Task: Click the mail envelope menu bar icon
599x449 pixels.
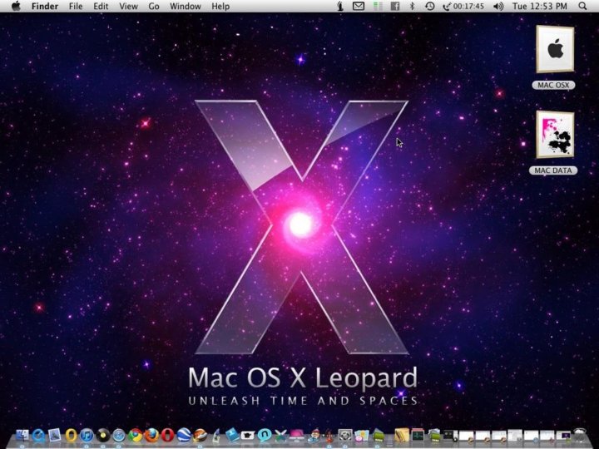Action: (x=358, y=6)
